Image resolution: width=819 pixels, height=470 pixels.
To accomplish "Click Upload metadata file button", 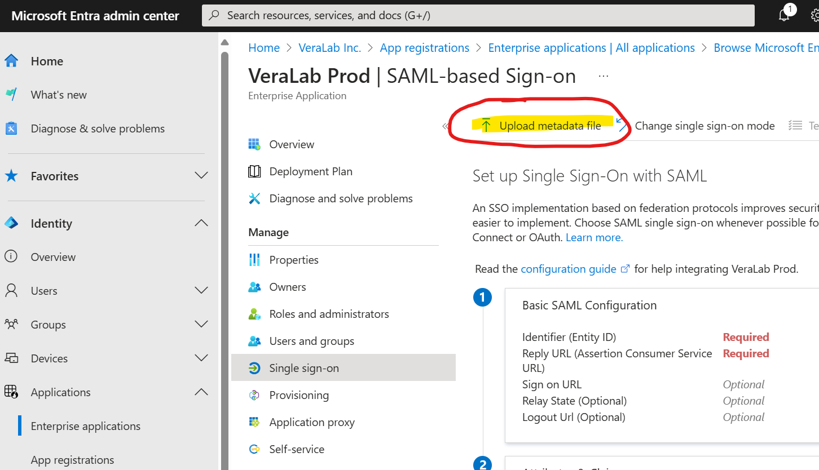I will (x=540, y=126).
